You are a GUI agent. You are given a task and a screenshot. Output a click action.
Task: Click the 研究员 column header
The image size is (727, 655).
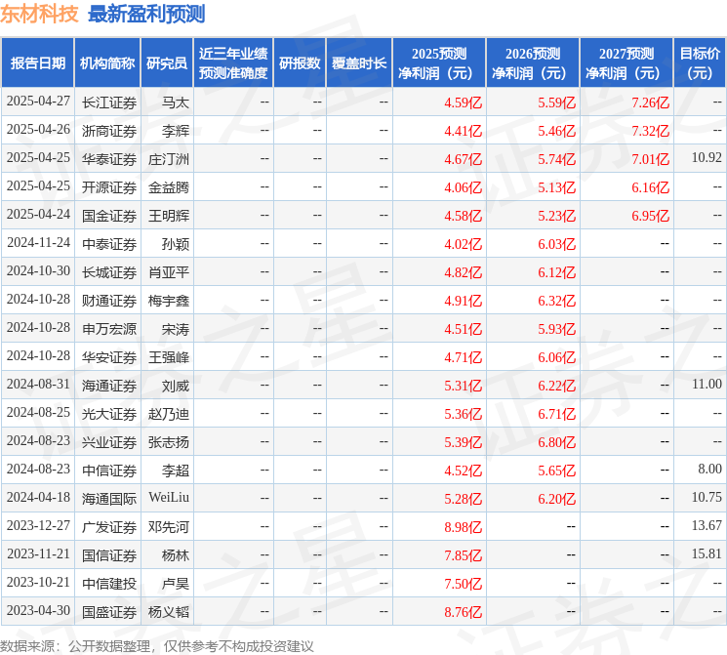167,63
